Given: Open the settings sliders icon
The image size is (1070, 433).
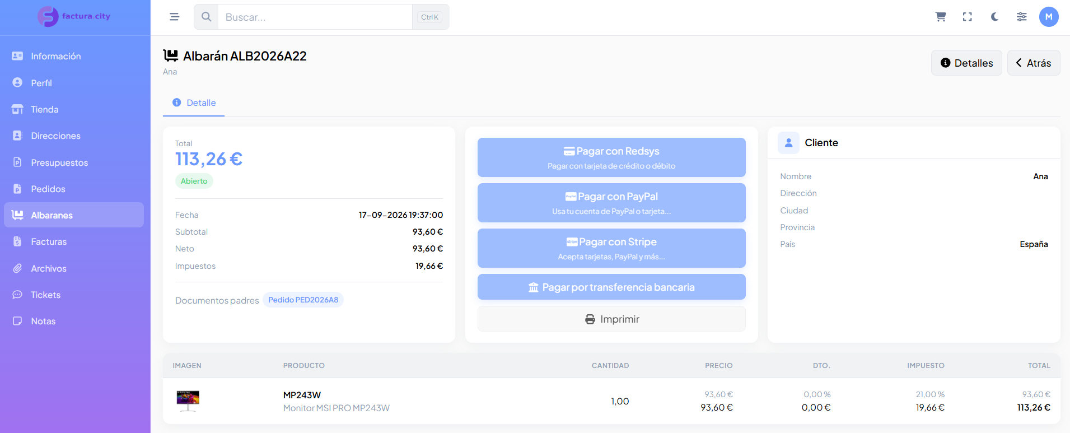Looking at the screenshot, I should coord(1022,17).
